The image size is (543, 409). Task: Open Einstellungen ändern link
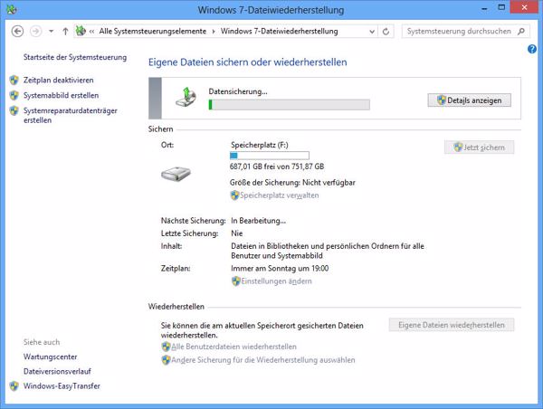click(x=276, y=281)
